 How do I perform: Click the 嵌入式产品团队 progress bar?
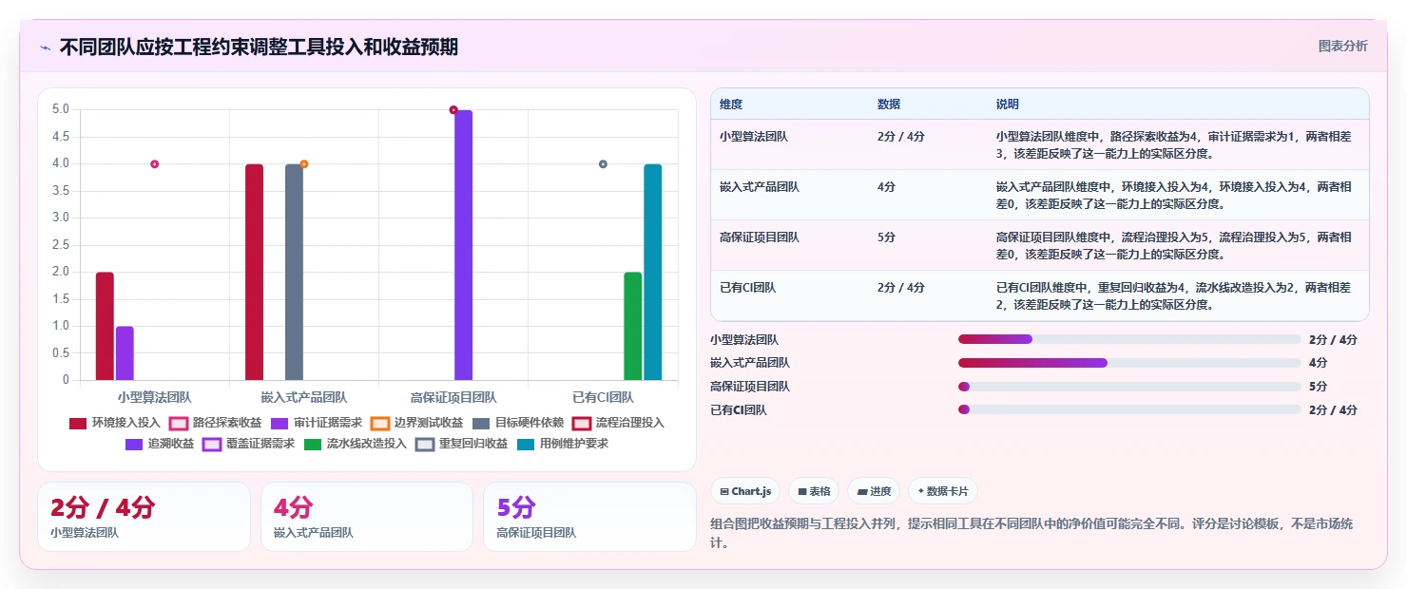[x=1129, y=363]
